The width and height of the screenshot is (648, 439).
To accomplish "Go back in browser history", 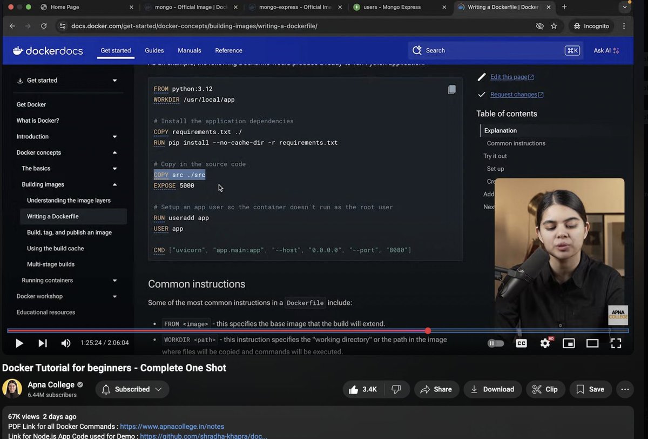I will (x=12, y=26).
